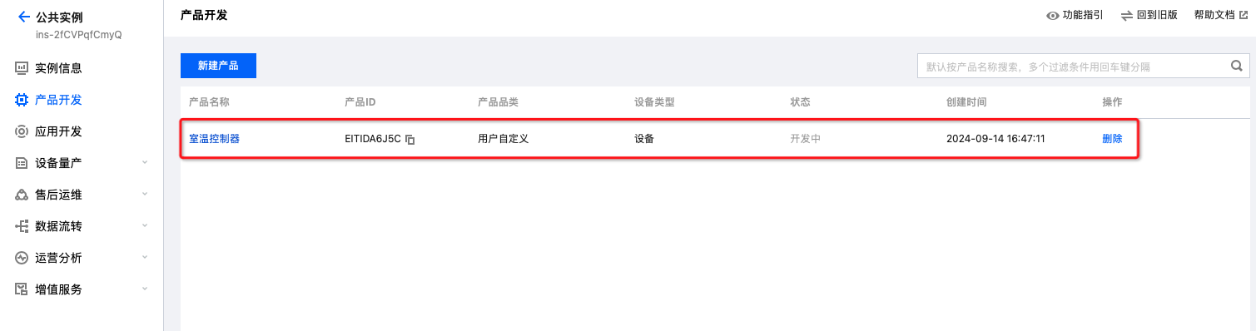Click the 新建产品 button
Viewport: 1256px width, 331px height.
point(218,66)
